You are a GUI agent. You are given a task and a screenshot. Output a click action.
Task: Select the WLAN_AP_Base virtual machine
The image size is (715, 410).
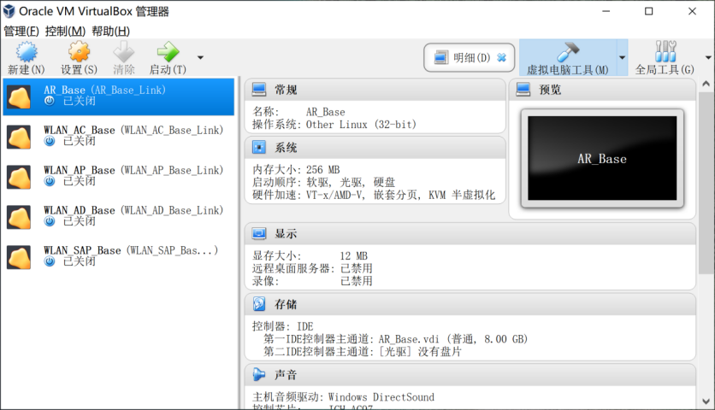[x=119, y=177]
